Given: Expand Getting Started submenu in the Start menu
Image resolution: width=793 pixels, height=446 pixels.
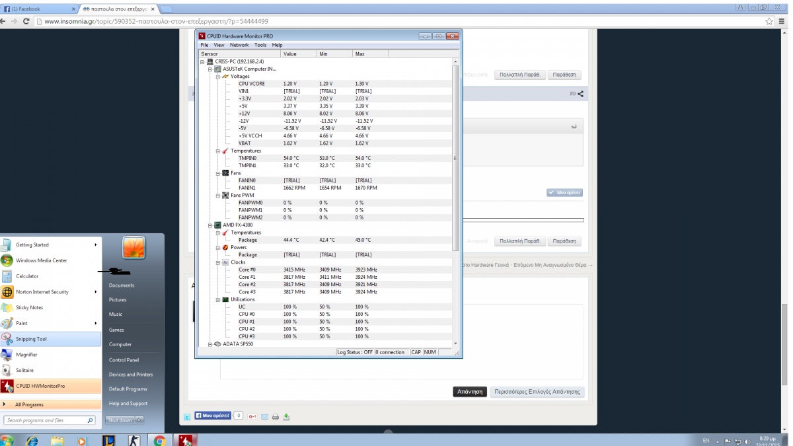Looking at the screenshot, I should tap(96, 244).
